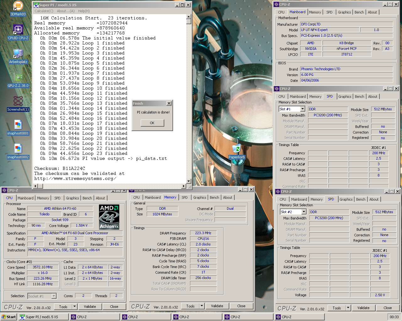Click Tools button in CPU-Z CPU window
402x321 pixels.
[x=63, y=307]
